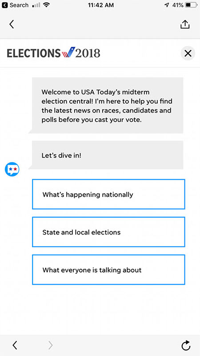The height and width of the screenshot is (356, 200).
Task: Open the share sheet icon
Action: 185,24
